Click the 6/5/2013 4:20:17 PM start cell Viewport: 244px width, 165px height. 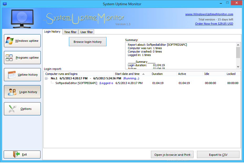(129, 83)
